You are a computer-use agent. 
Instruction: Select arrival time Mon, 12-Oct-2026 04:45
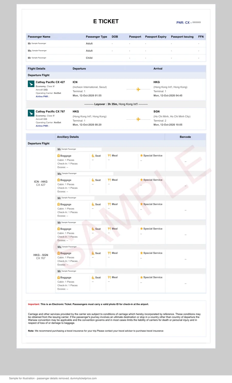tap(168, 96)
